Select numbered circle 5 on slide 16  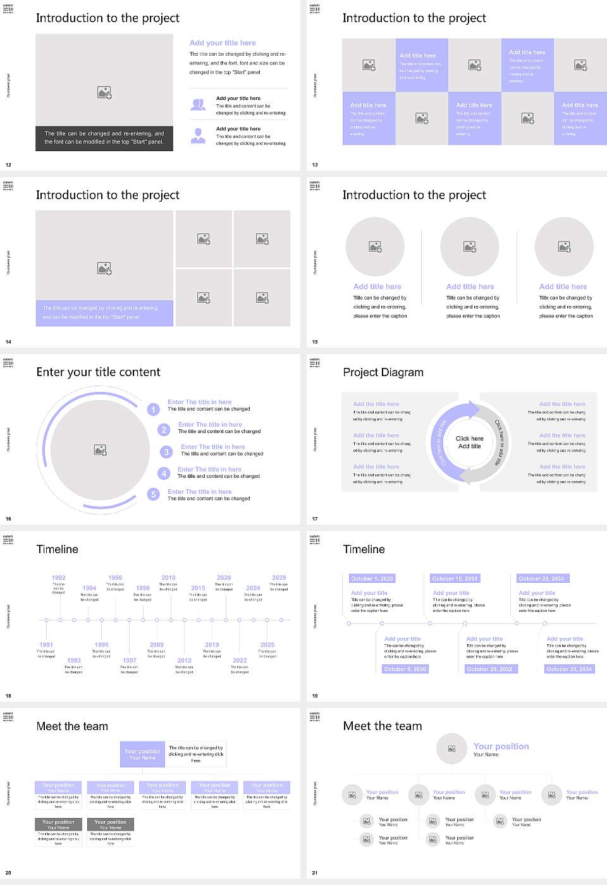pyautogui.click(x=153, y=495)
